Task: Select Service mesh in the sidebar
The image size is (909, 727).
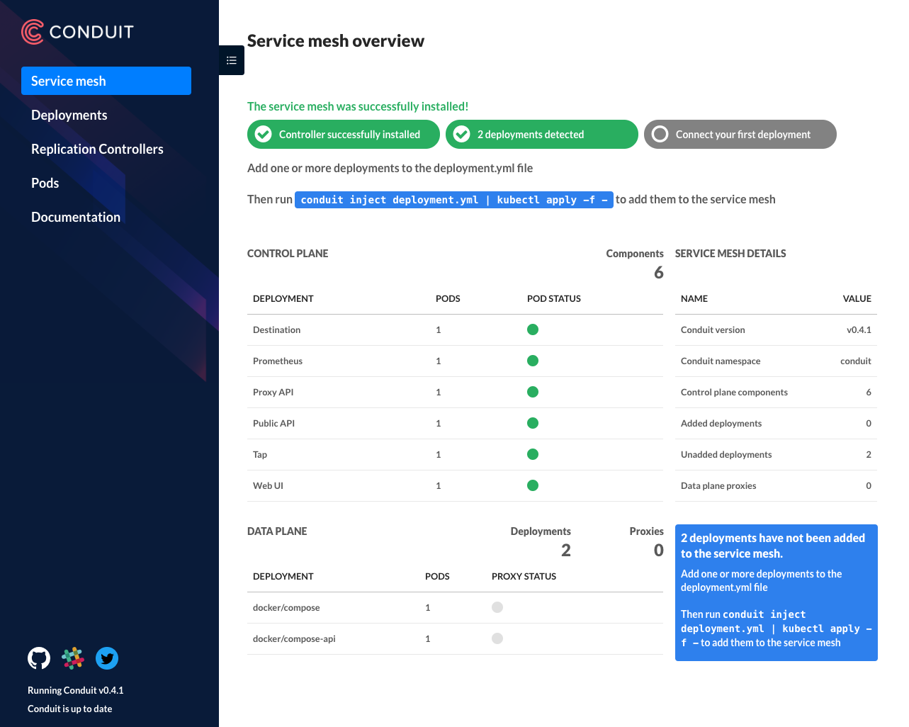Action: 106,81
